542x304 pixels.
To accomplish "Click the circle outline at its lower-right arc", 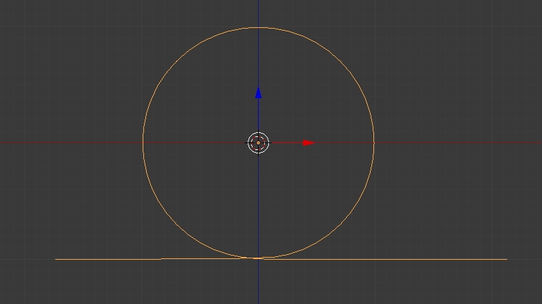I will point(339,224).
